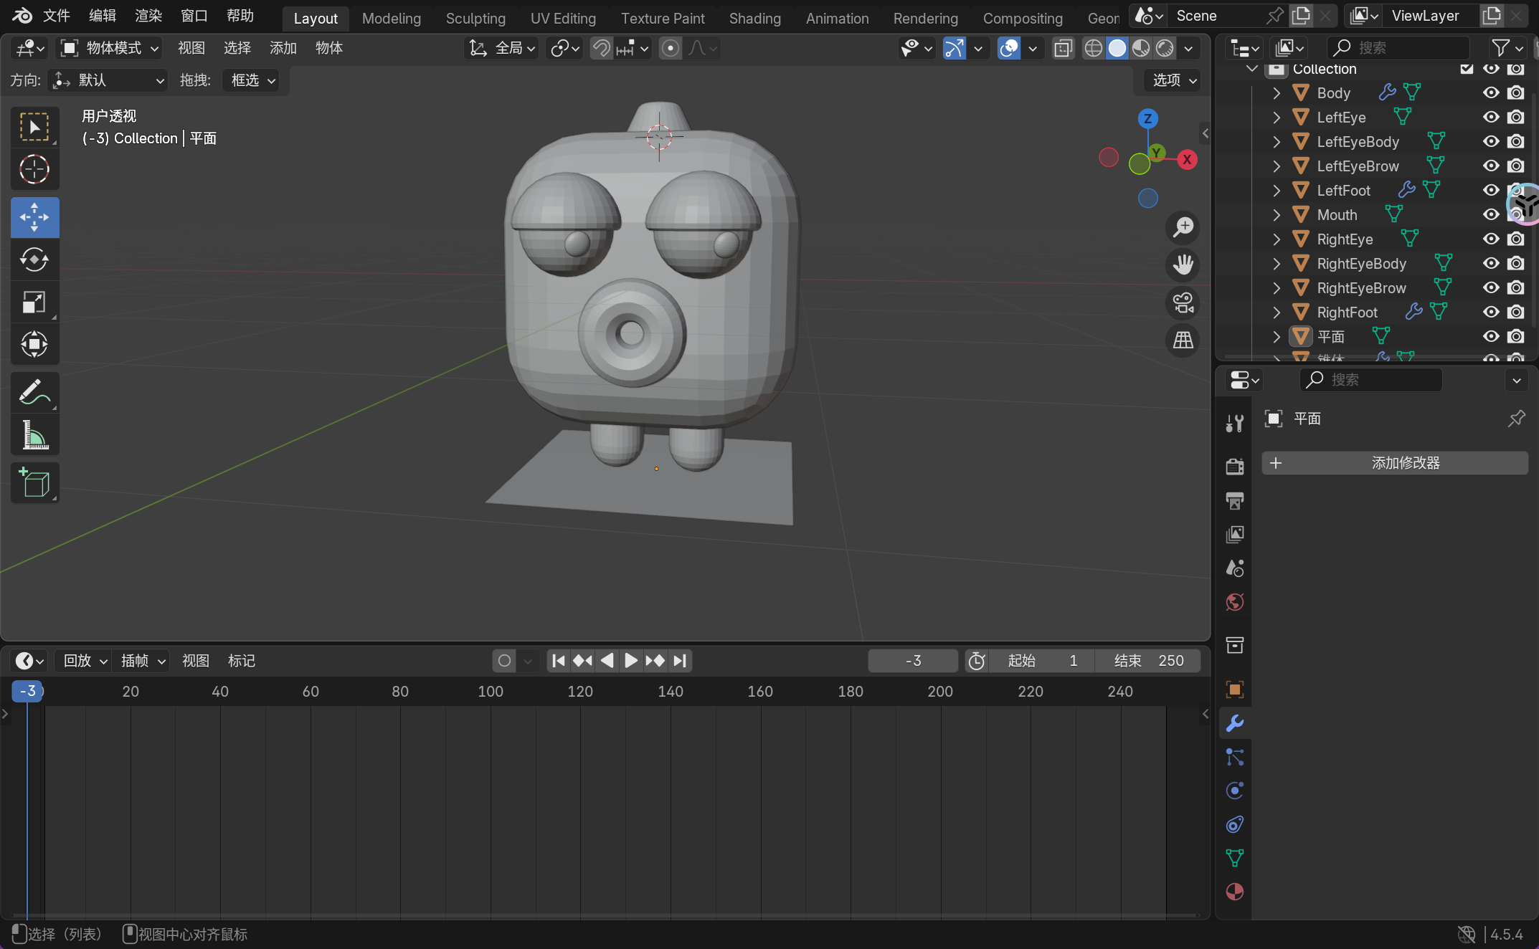Click the X axis on navigation gizmo

click(x=1187, y=159)
